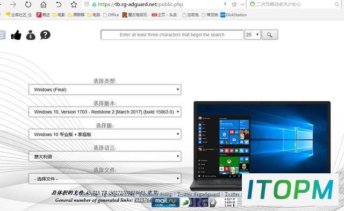The height and width of the screenshot is (211, 344).
Task: Reload the page with refresh icon
Action: 28,4
